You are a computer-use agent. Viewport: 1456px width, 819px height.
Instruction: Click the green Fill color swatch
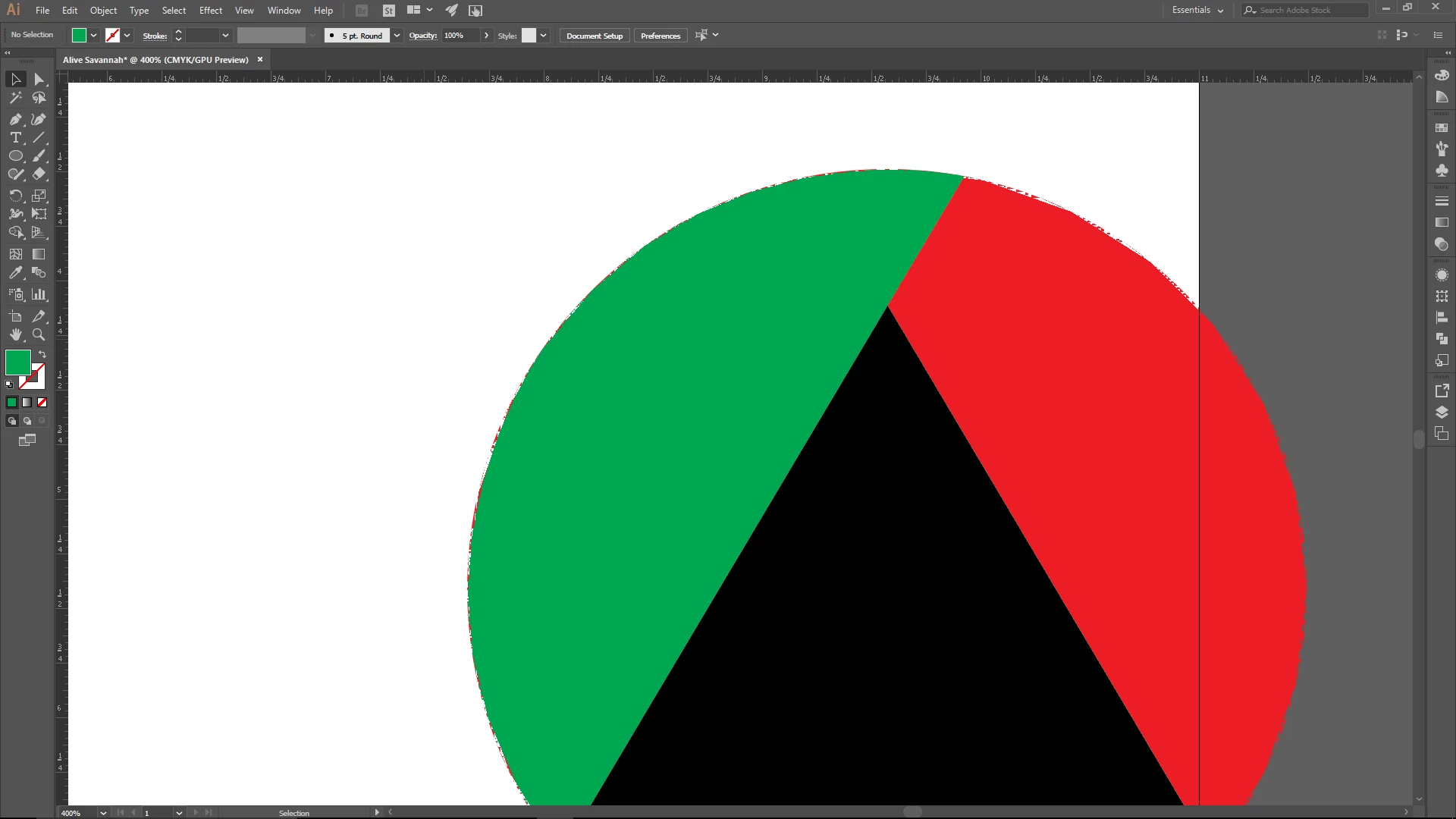18,362
